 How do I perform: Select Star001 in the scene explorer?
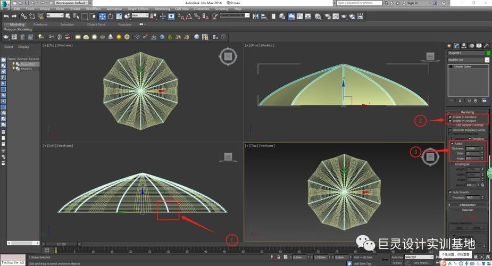27,69
